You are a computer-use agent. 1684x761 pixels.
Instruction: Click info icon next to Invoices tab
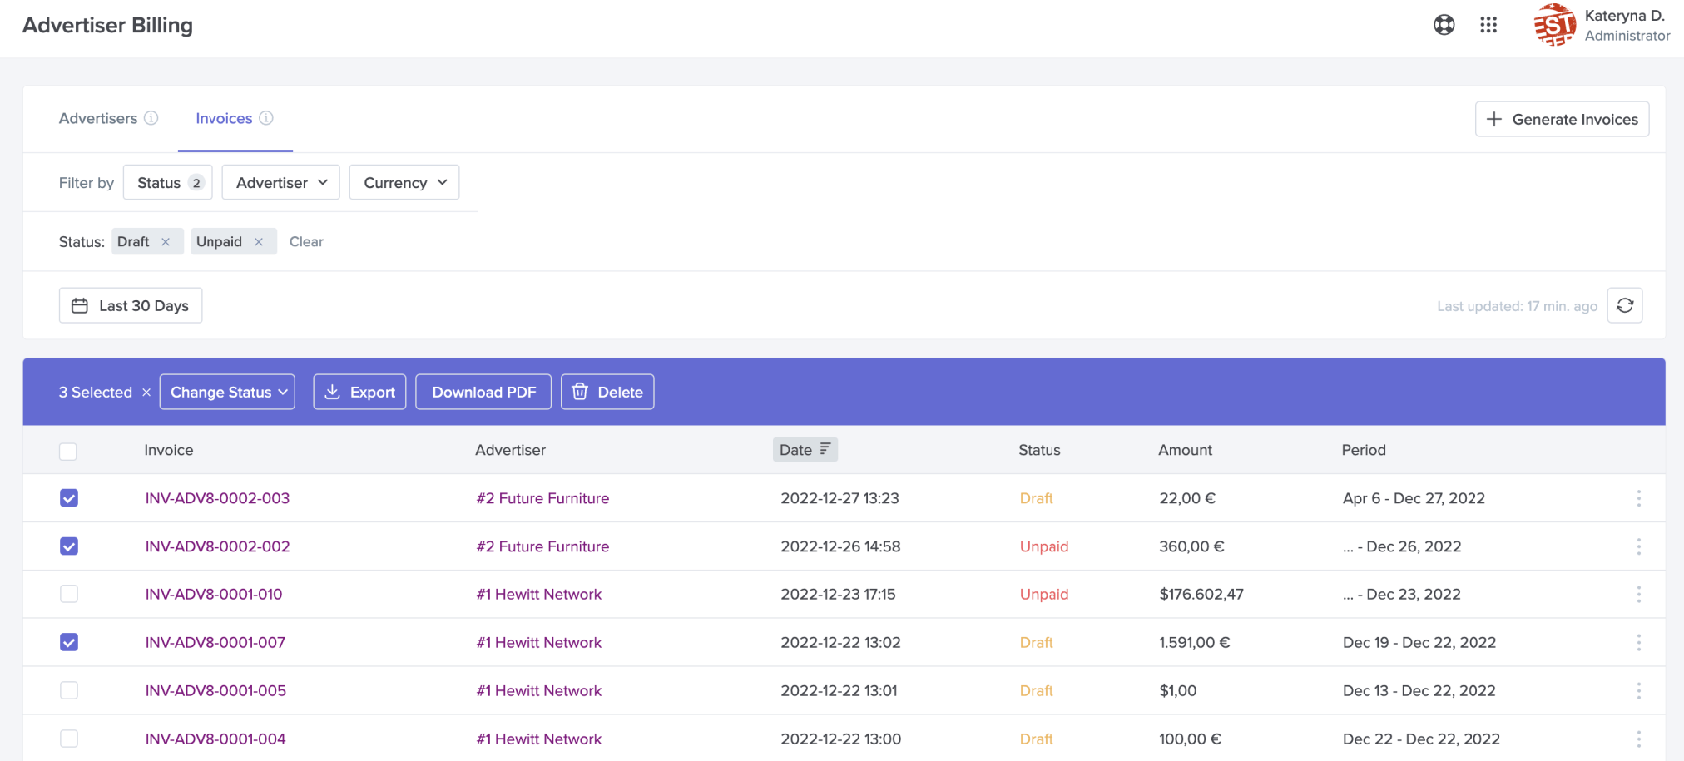266,118
